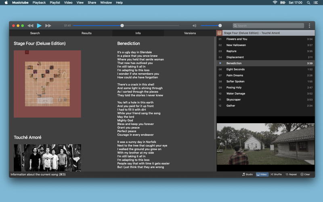Click the Sat 17:00 clock
The width and height of the screenshot is (323, 202).
(296, 2)
